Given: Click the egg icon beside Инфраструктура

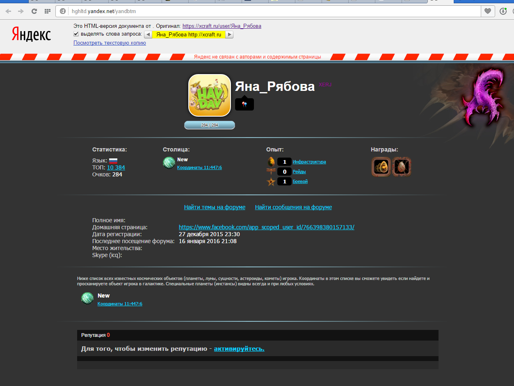Looking at the screenshot, I should (x=271, y=162).
